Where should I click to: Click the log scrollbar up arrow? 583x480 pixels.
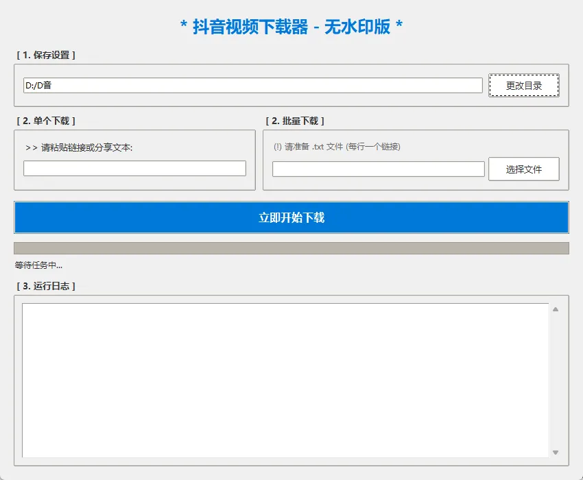(x=556, y=309)
